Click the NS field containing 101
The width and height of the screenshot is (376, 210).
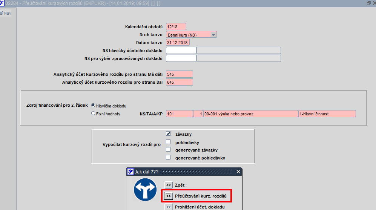[x=180, y=113]
